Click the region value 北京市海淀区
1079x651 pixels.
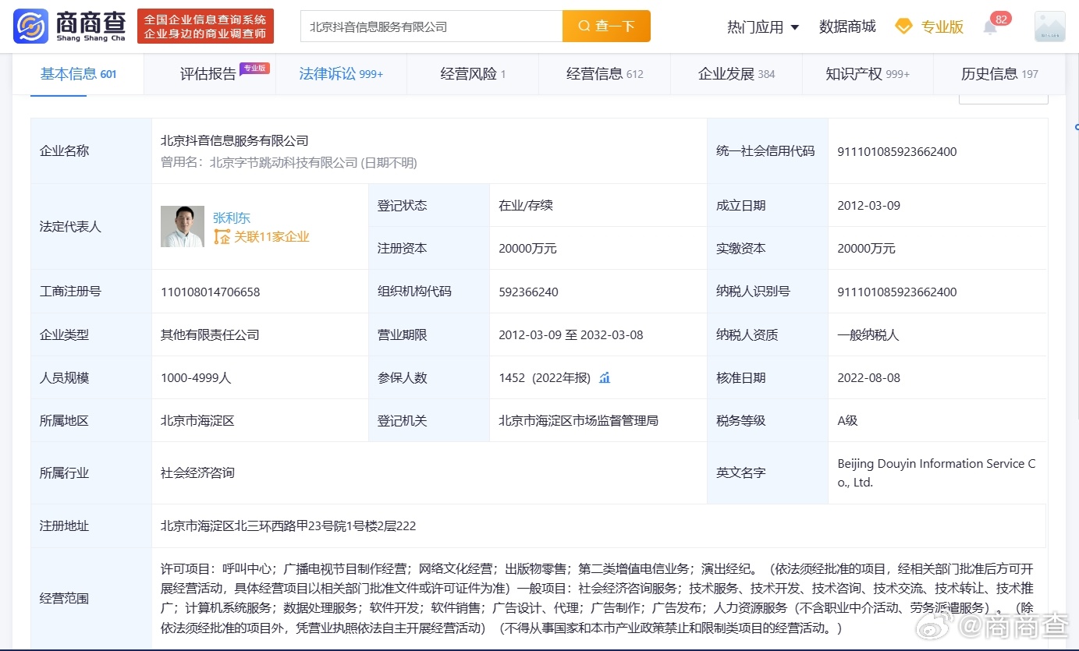(197, 420)
